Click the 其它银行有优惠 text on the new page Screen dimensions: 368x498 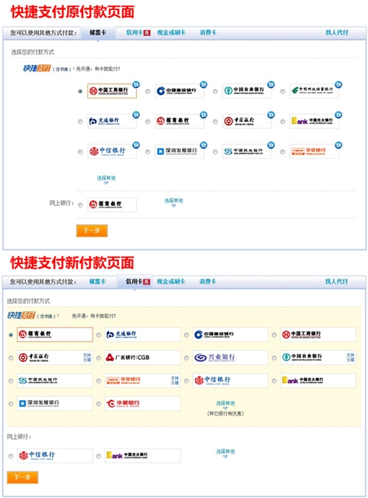225,413
